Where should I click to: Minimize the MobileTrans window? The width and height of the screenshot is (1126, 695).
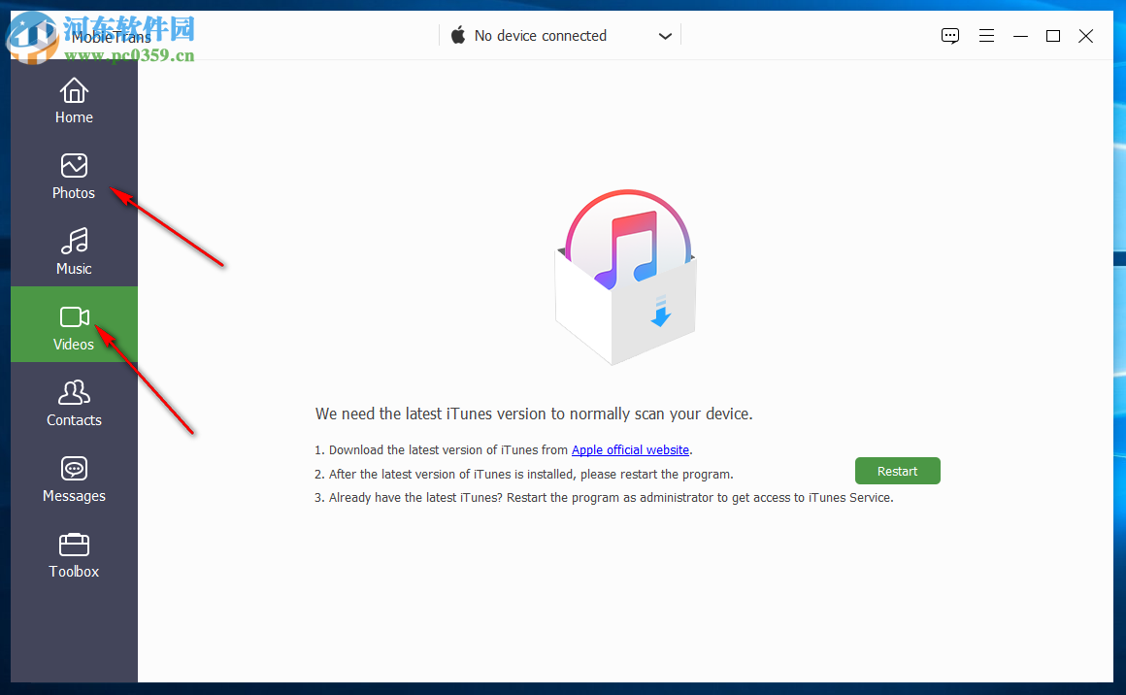[1020, 36]
